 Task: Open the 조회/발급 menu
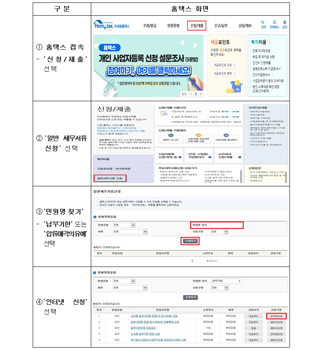pos(150,26)
